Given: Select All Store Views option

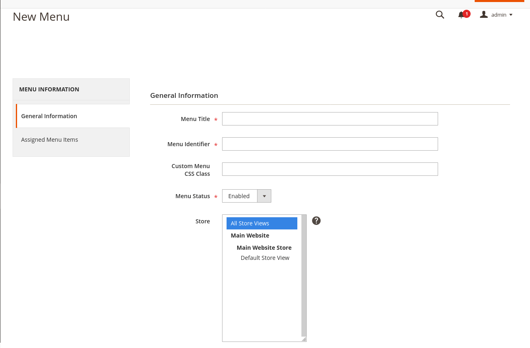Looking at the screenshot, I should click(x=262, y=223).
